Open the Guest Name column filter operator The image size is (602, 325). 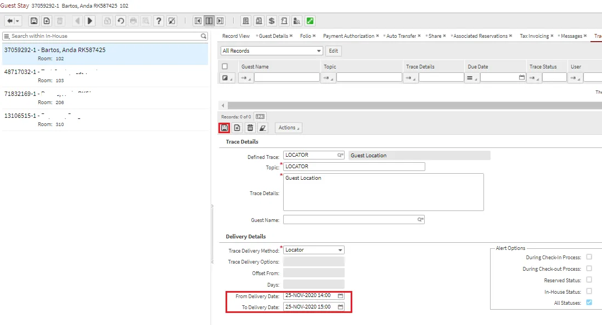[246, 78]
